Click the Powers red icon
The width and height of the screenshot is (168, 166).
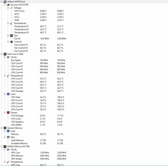(8, 113)
